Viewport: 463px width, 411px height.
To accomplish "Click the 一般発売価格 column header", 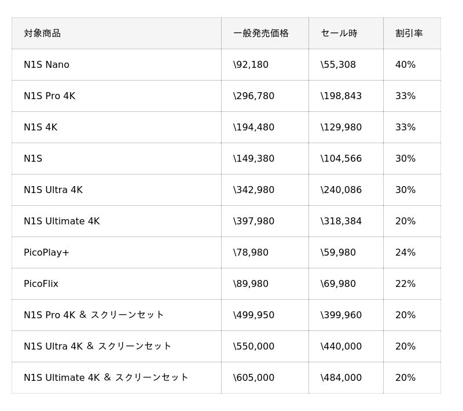I will [x=260, y=34].
